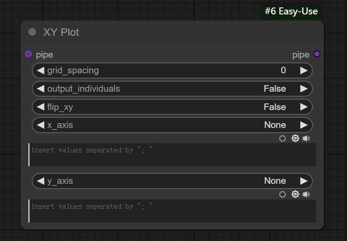The height and width of the screenshot is (241, 347).
Task: Increase grid_spacing with right arrow
Action: pyautogui.click(x=304, y=70)
